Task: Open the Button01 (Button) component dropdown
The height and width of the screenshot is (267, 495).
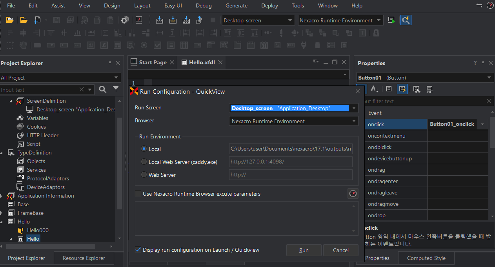Action: [489, 78]
